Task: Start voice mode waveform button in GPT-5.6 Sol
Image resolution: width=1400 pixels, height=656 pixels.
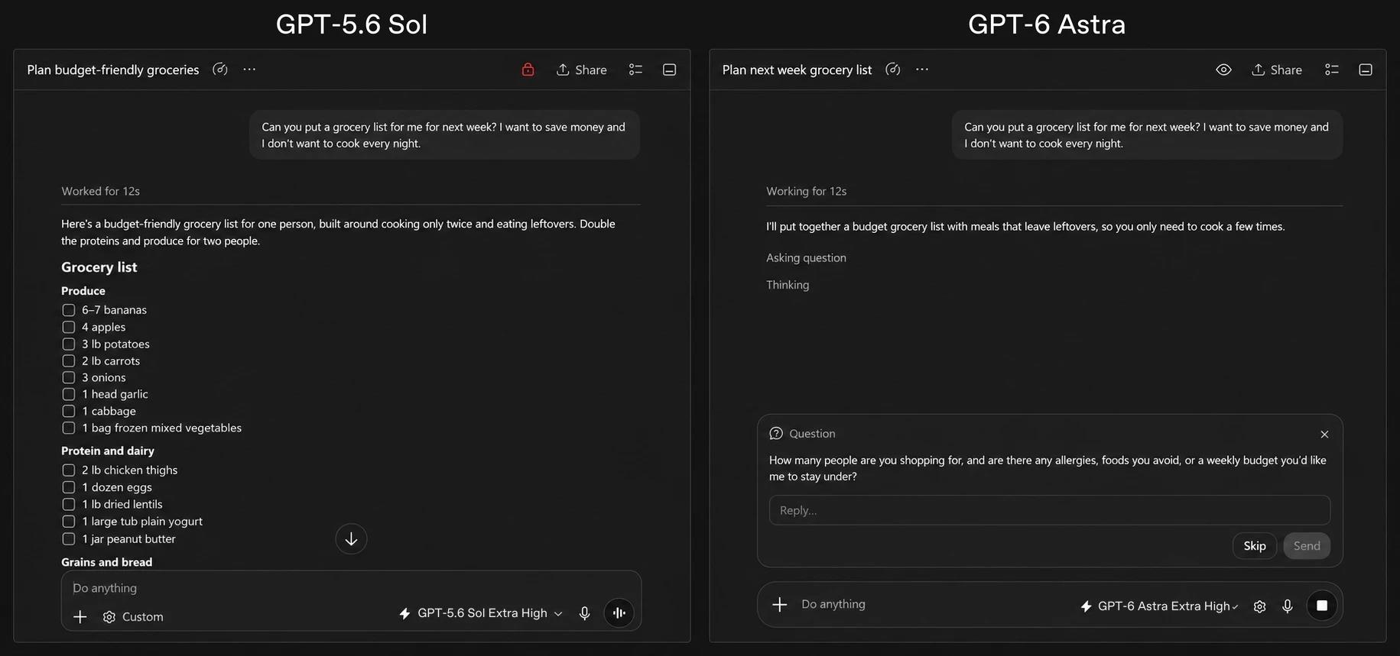Action: coord(619,613)
